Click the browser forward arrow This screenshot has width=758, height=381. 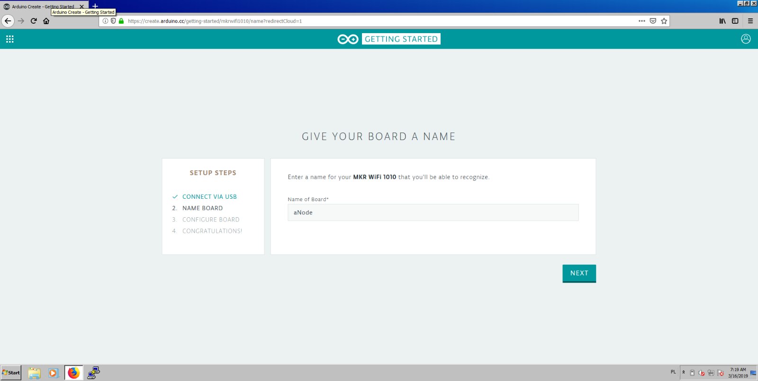click(x=21, y=21)
